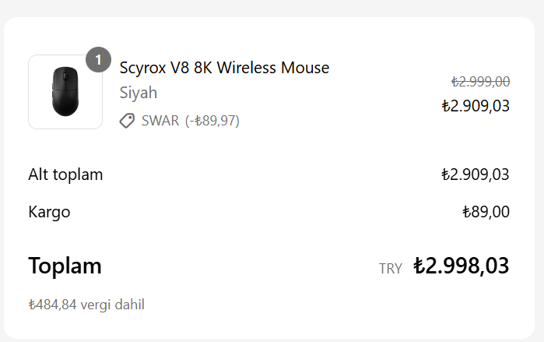Click the Alt toplam label
Image resolution: width=544 pixels, height=342 pixels.
tap(65, 175)
